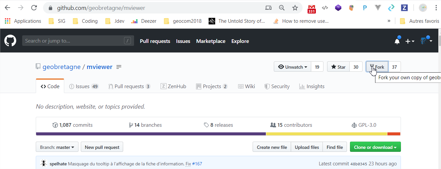Open the Applications bookmark grid
The width and height of the screenshot is (441, 169).
(23, 21)
